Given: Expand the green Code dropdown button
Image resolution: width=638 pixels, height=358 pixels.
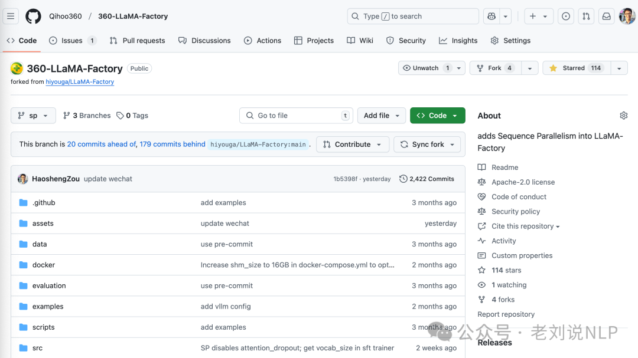Looking at the screenshot, I should 437,116.
